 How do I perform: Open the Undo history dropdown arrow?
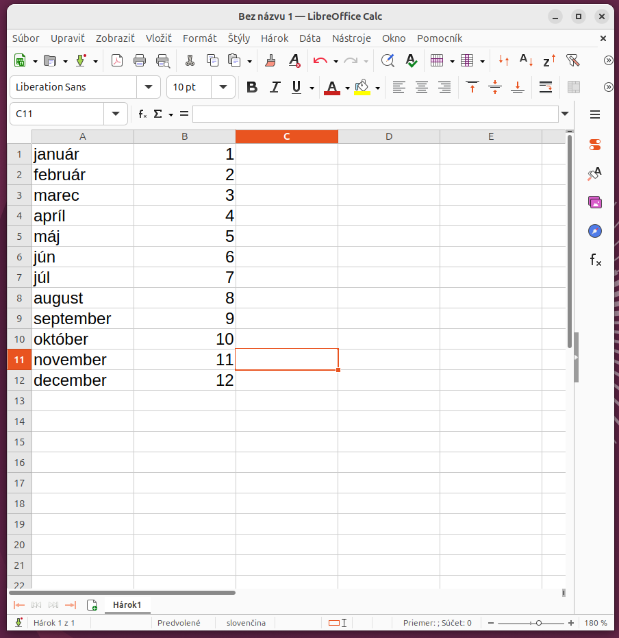point(336,62)
